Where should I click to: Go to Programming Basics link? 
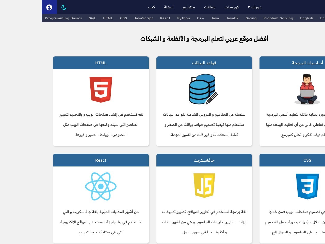click(63, 18)
